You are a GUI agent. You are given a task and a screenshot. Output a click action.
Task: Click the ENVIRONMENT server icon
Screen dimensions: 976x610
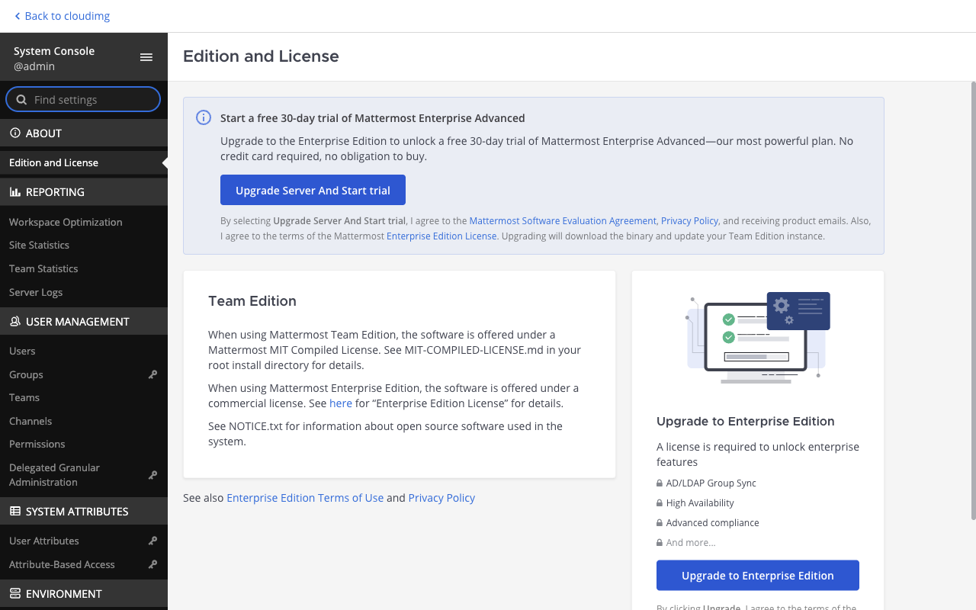click(x=15, y=594)
